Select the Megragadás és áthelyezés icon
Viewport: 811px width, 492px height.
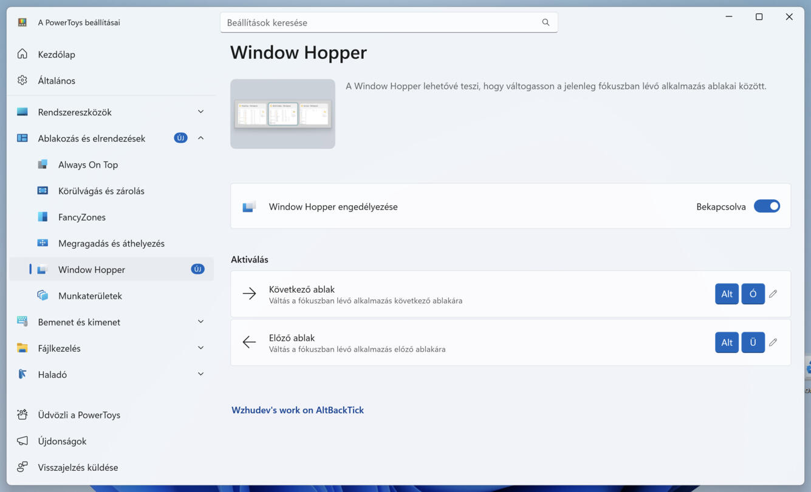[x=43, y=243]
